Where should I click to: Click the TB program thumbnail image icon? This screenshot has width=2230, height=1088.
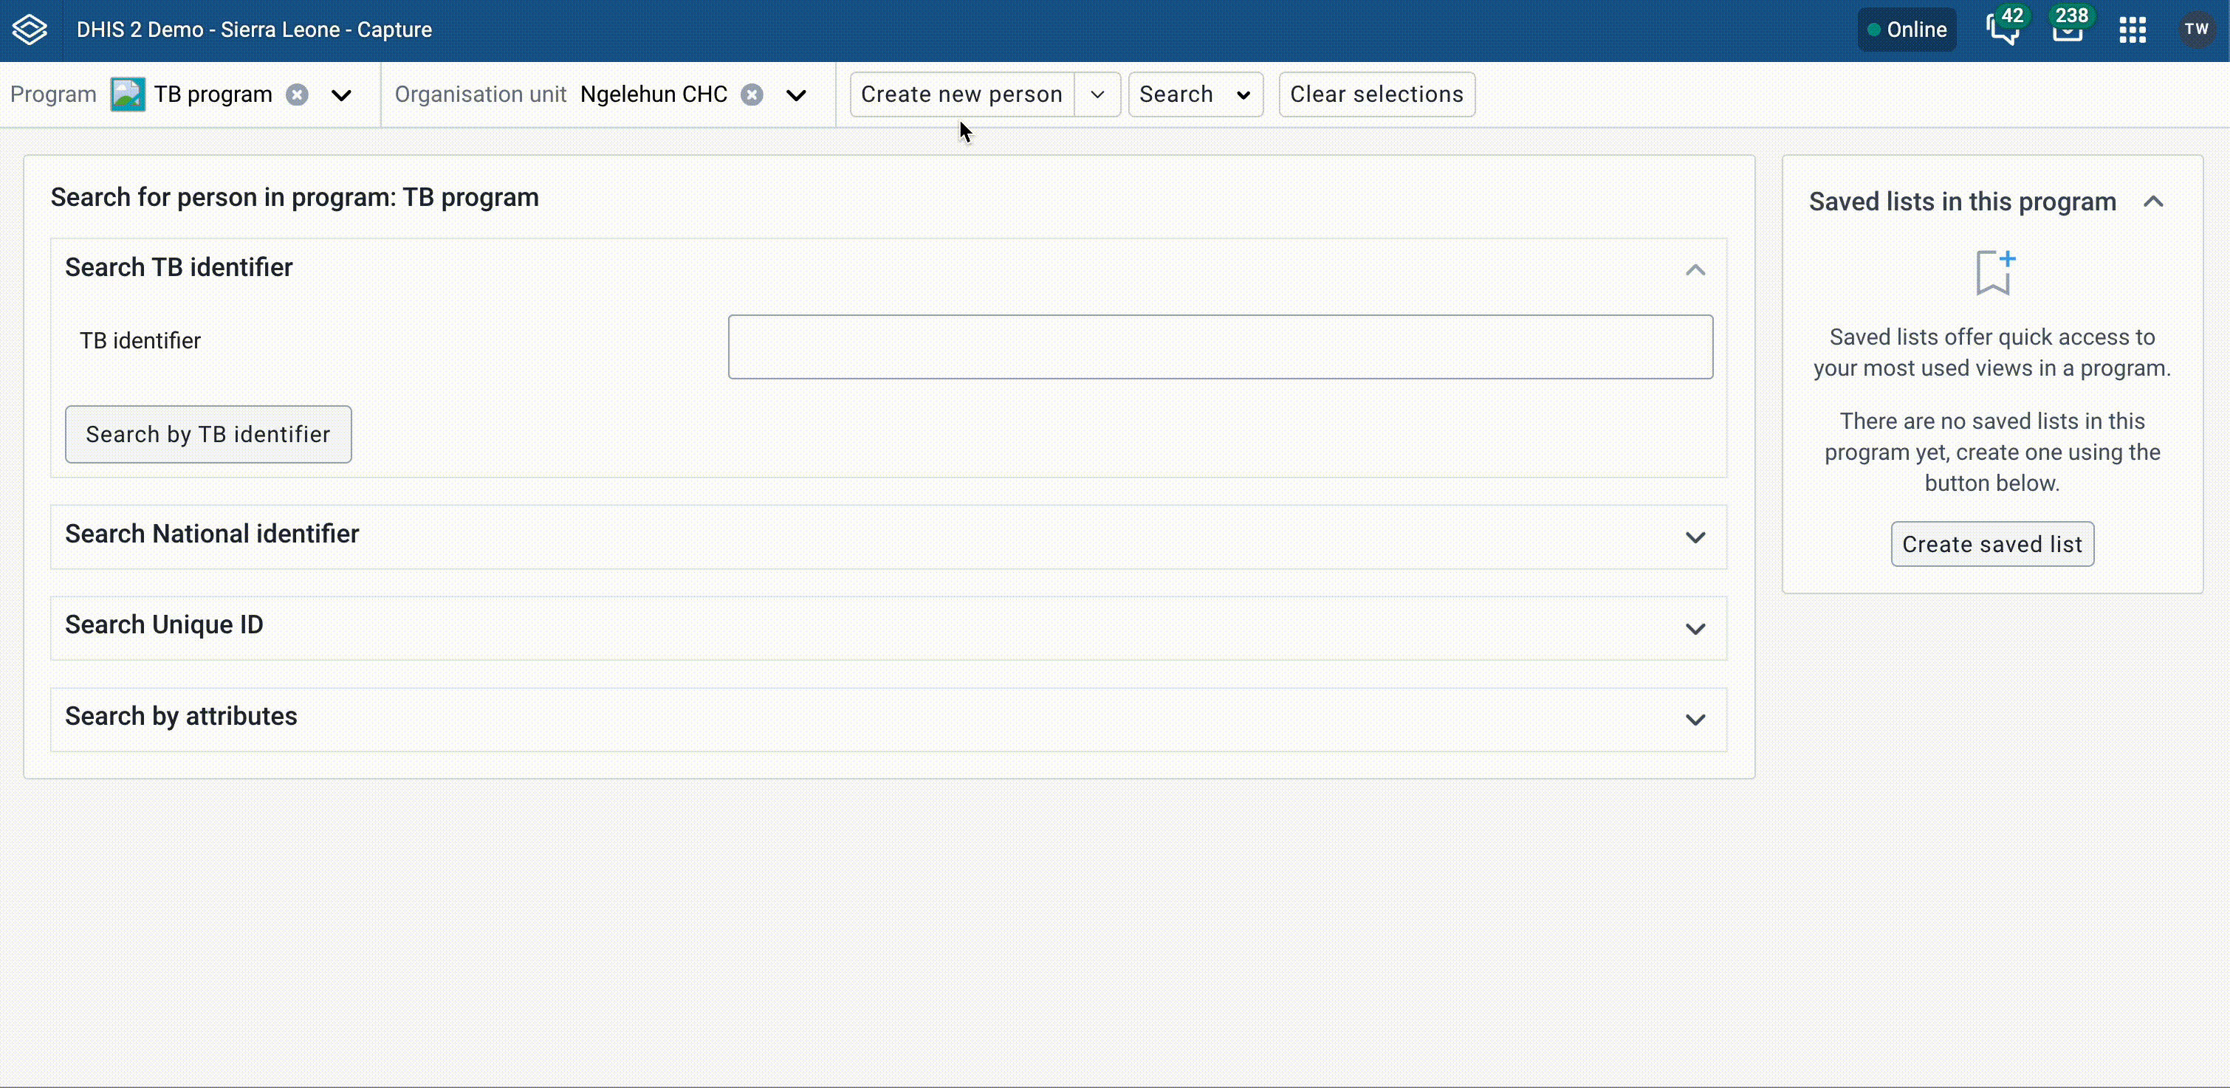pyautogui.click(x=127, y=94)
